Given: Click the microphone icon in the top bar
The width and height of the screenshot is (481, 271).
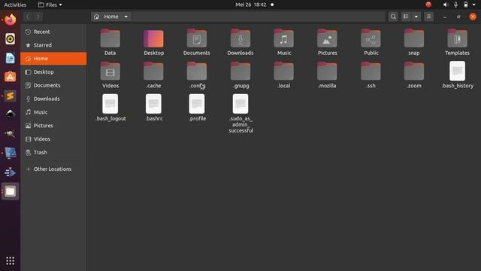Looking at the screenshot, I should (456, 5).
